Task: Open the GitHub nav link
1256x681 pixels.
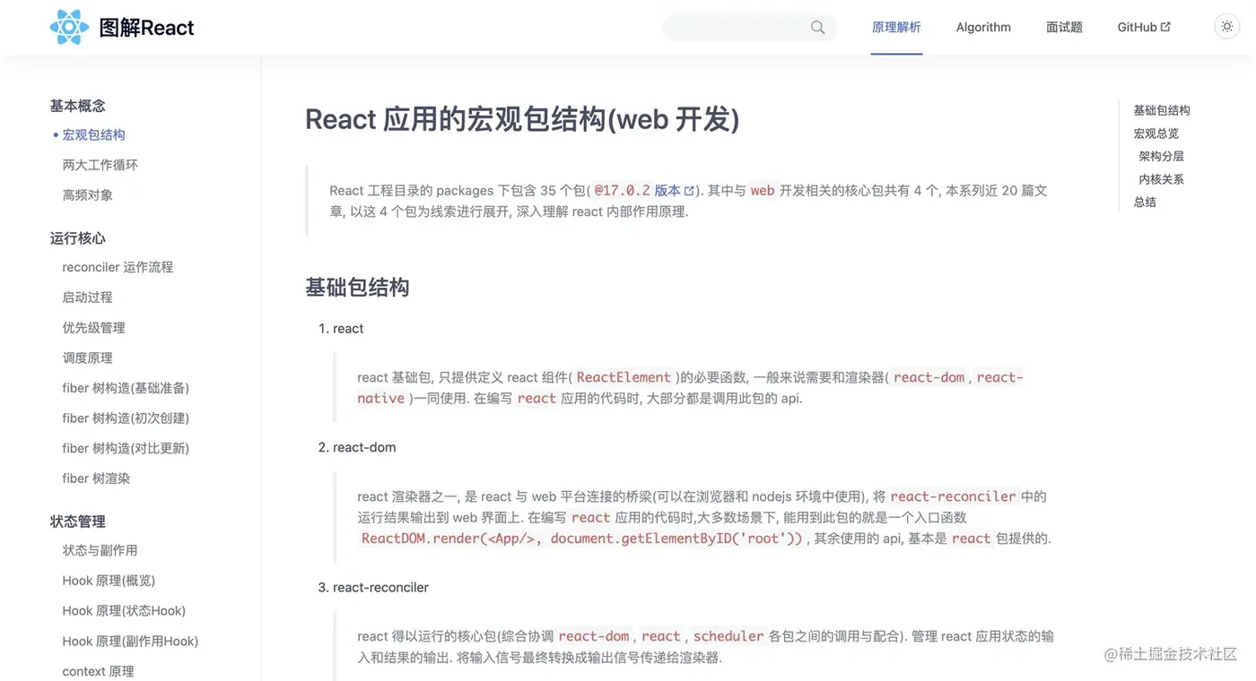Action: (1144, 28)
